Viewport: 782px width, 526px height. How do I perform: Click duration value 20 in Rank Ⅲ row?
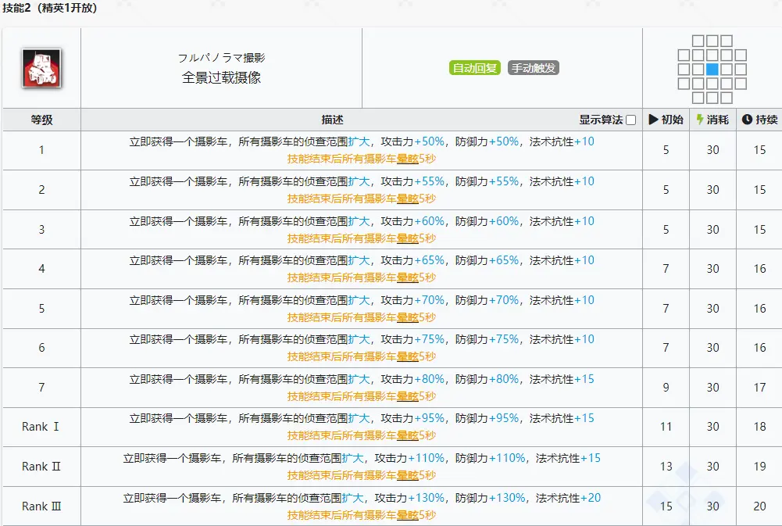coord(759,506)
